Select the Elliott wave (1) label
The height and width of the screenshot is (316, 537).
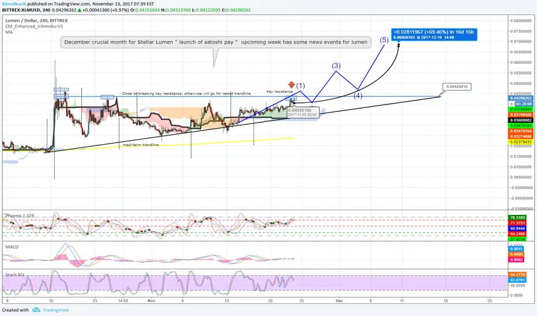[300, 86]
